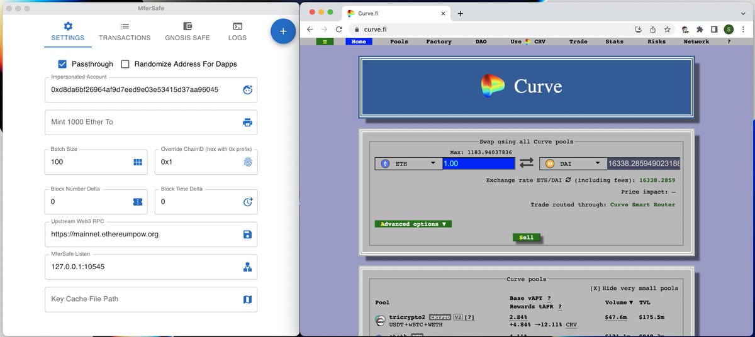The image size is (755, 337).
Task: Save the Upstream Web3 RPC with floppy icon
Action: pyautogui.click(x=247, y=235)
